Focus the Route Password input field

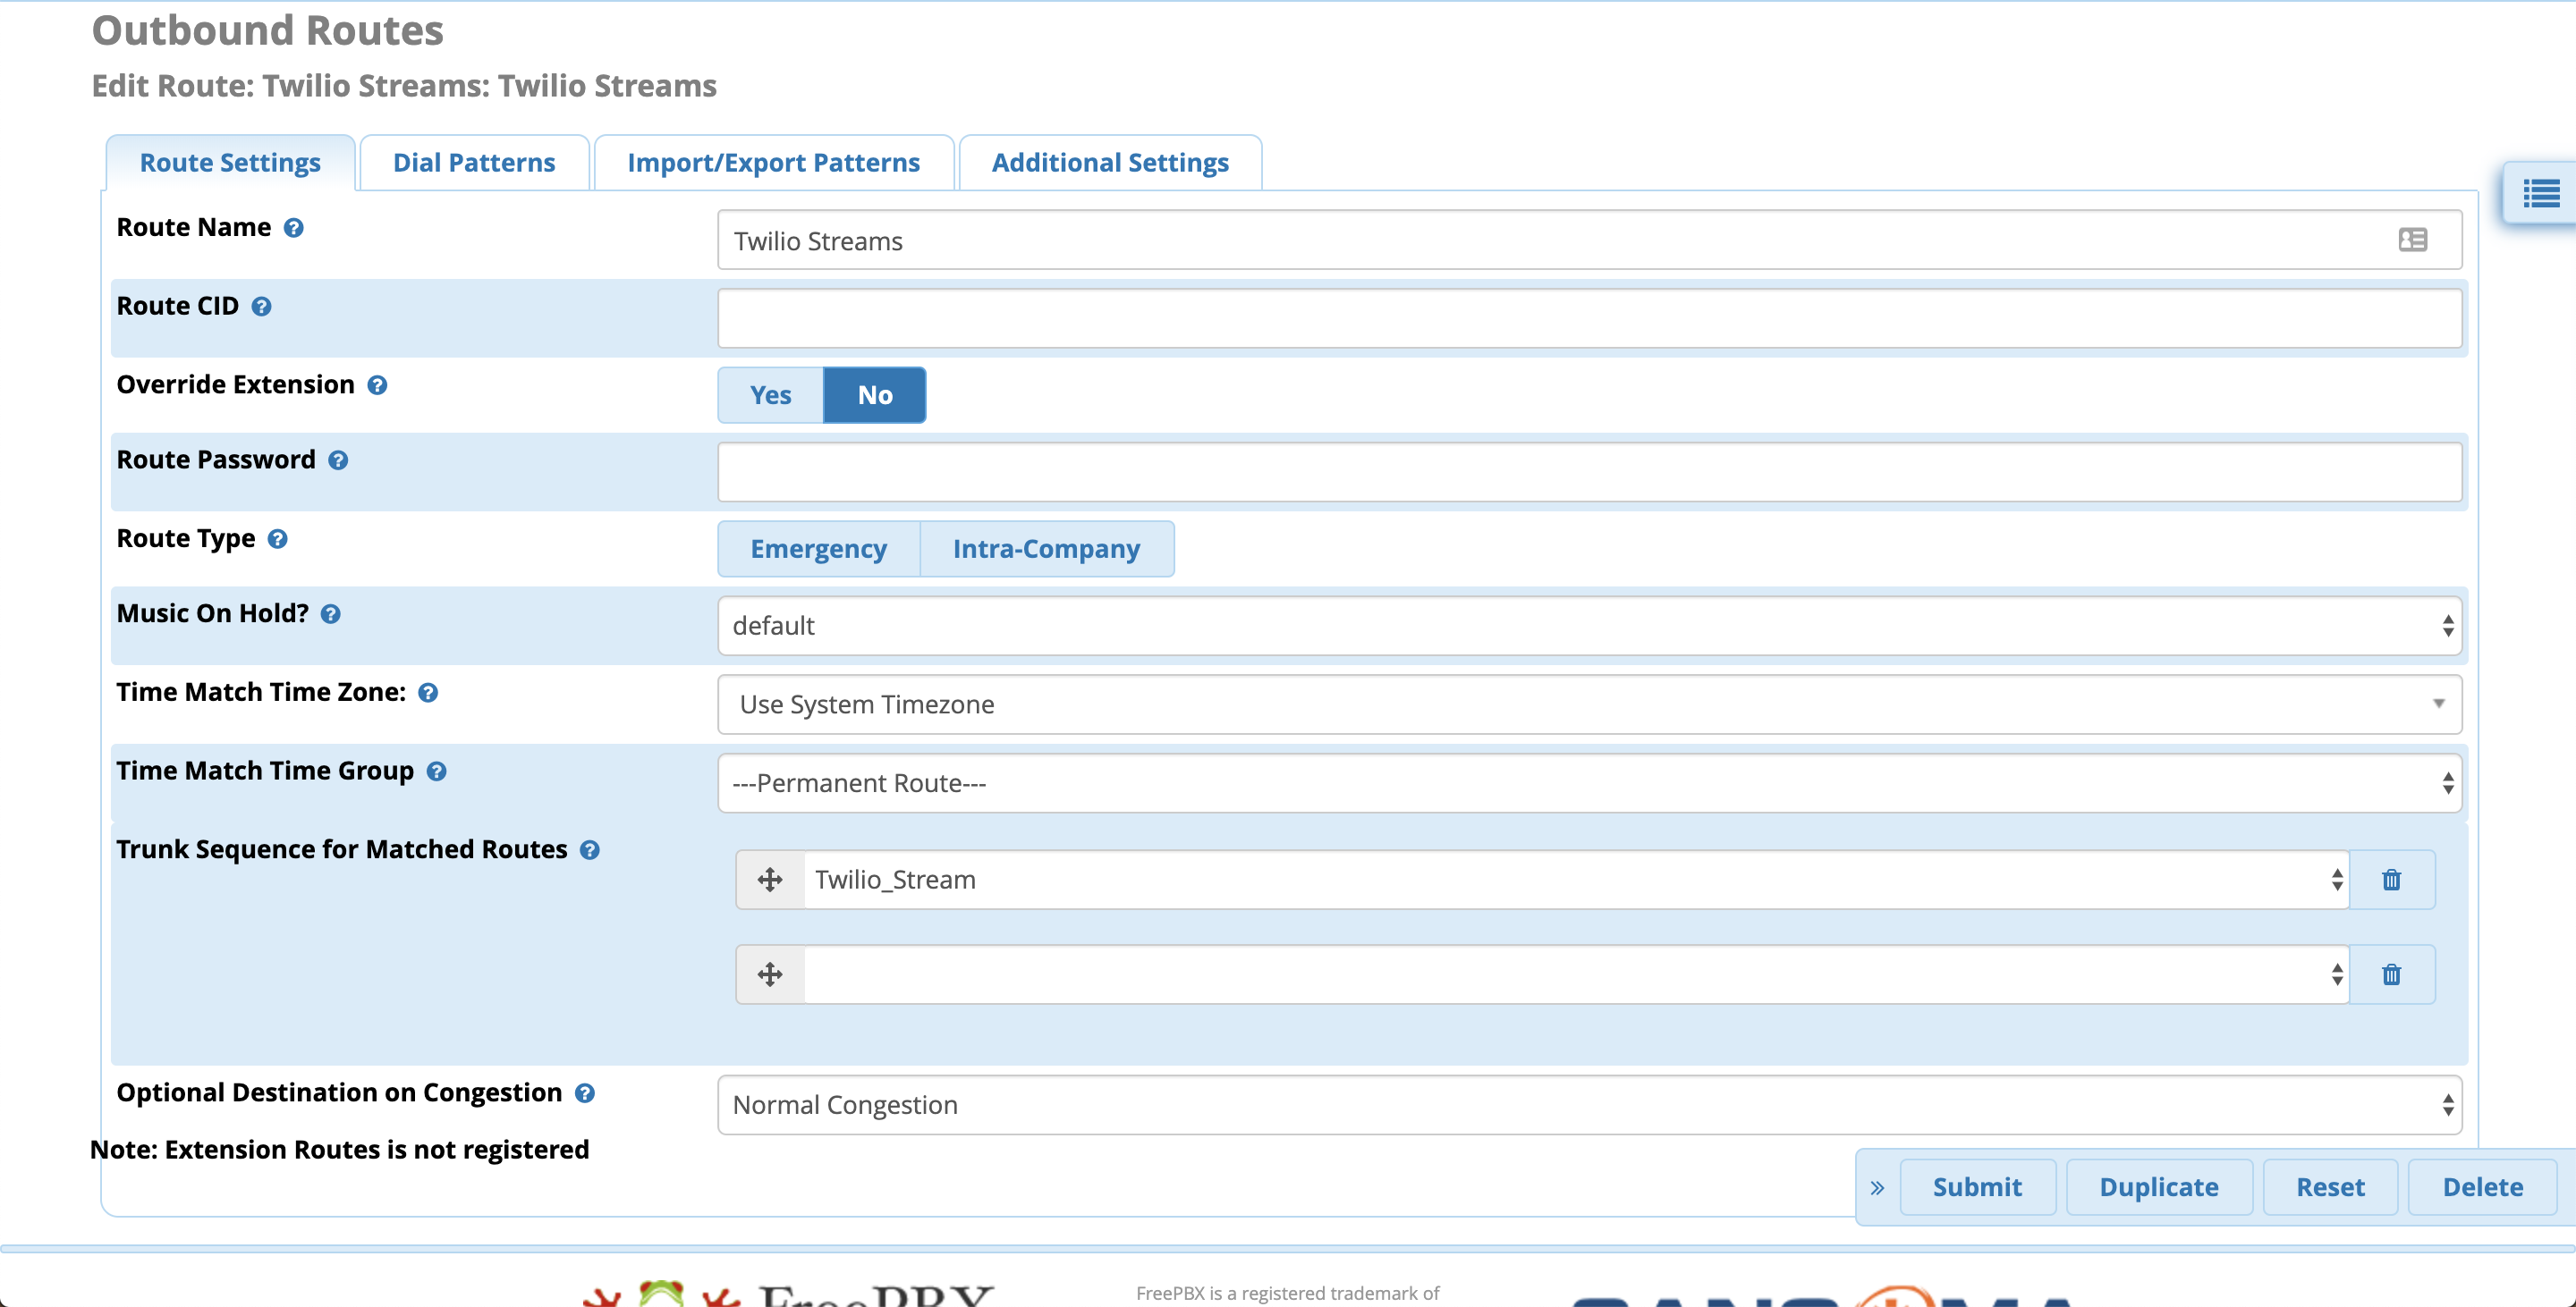click(x=1589, y=473)
